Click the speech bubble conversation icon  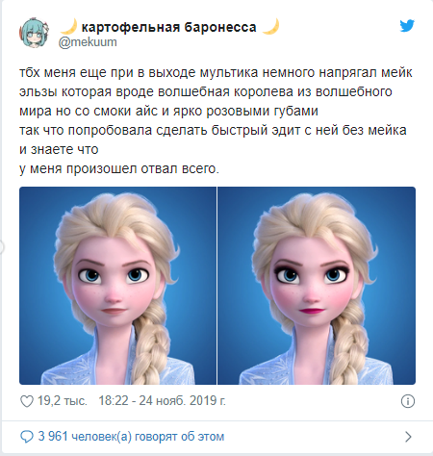[x=27, y=437]
